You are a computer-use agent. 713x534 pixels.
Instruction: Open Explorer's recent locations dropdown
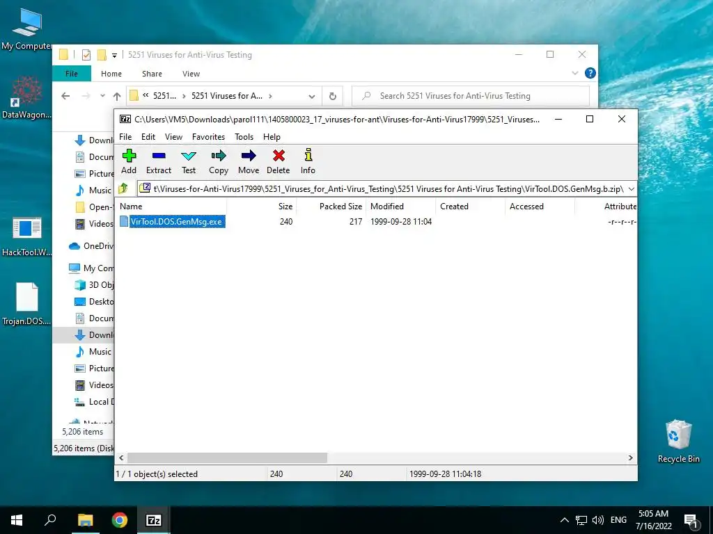pyautogui.click(x=102, y=96)
